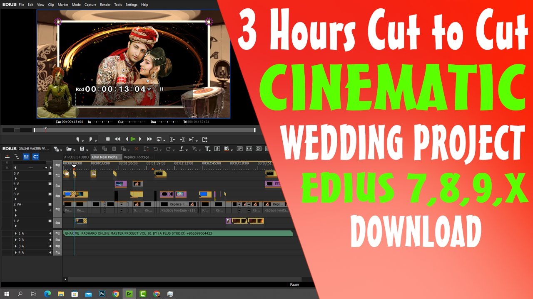The width and height of the screenshot is (533, 299).
Task: Click the Open Project folder icon
Action: coord(69,149)
